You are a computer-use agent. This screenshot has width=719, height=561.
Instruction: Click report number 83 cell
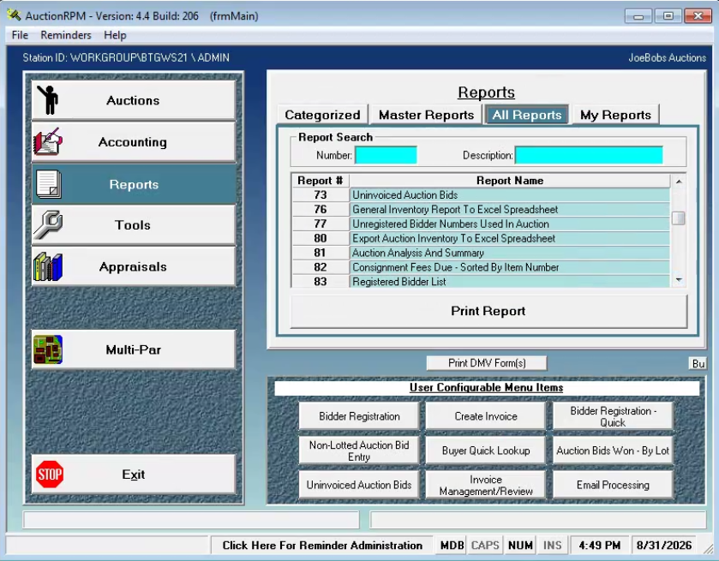320,282
